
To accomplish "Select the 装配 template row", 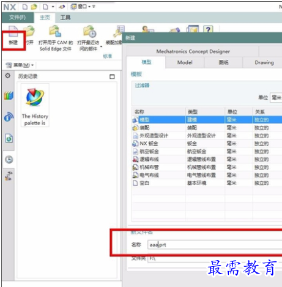I will pos(207,128).
